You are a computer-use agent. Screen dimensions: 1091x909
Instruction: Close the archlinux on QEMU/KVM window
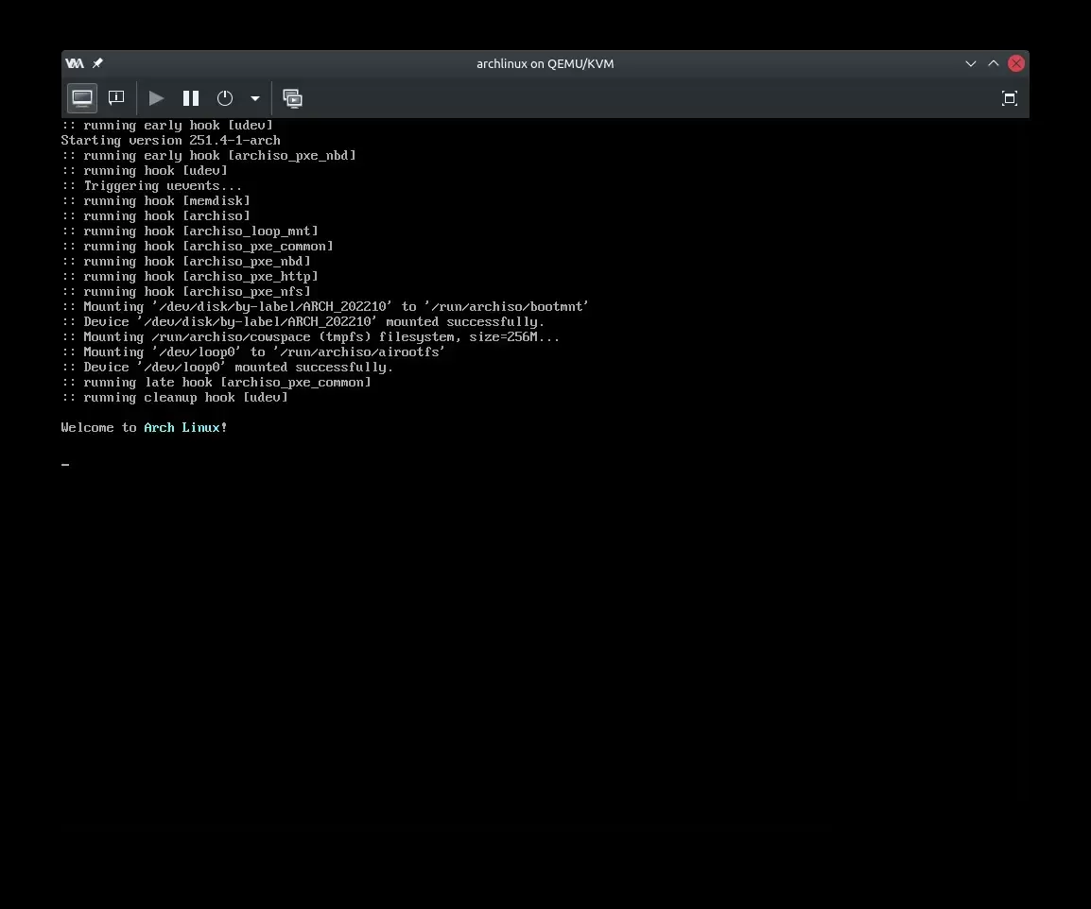(1016, 63)
